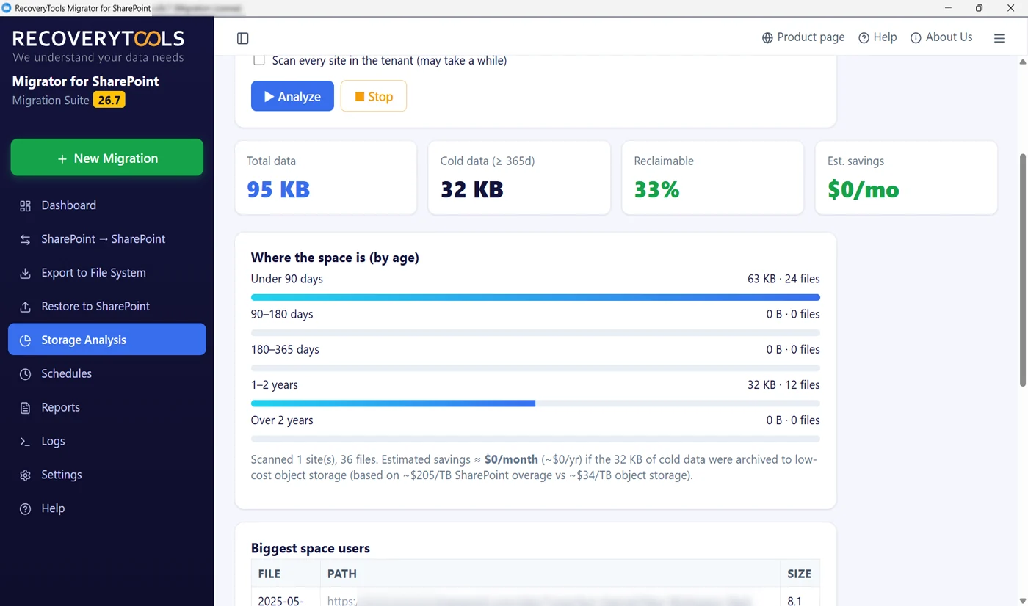Screen dimensions: 1028x606
Task: Click the Schedules clock icon
Action: point(25,374)
